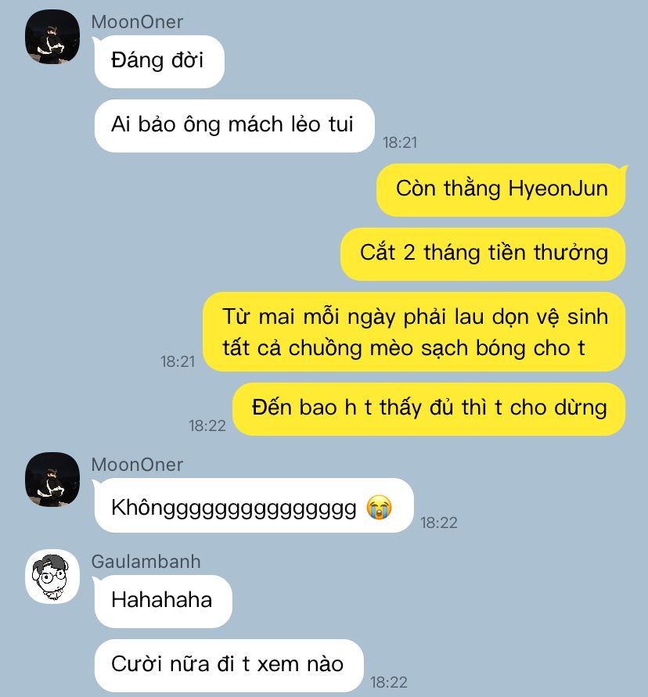Select the "Đến bao h t thấy đủ" bubble
The height and width of the screenshot is (697, 648).
(429, 409)
